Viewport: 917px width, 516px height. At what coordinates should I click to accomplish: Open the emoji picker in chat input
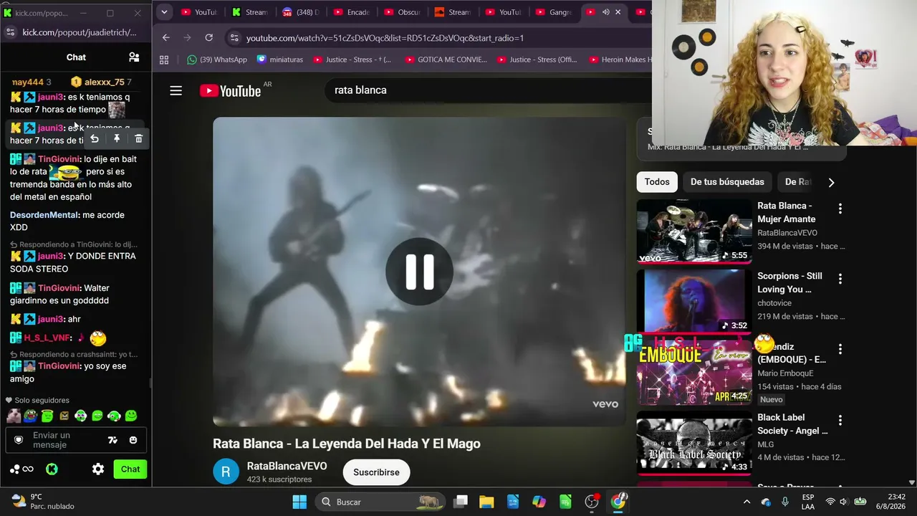133,440
